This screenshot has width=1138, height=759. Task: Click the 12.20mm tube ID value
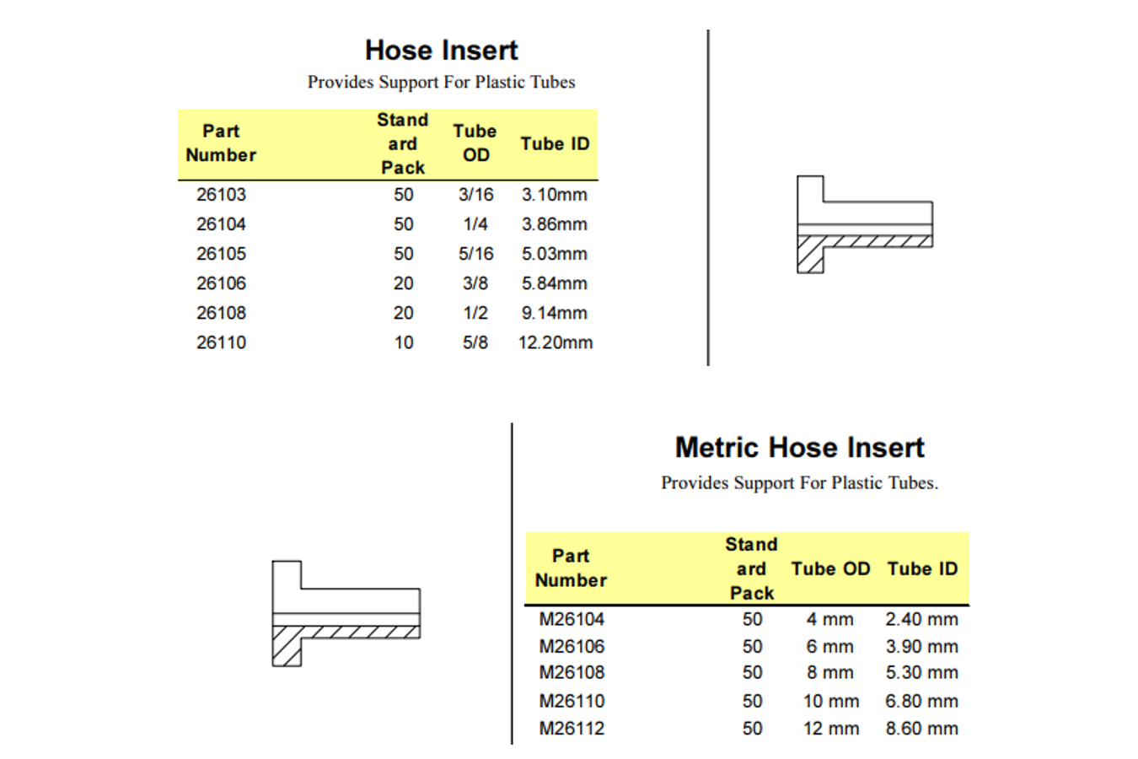point(556,342)
